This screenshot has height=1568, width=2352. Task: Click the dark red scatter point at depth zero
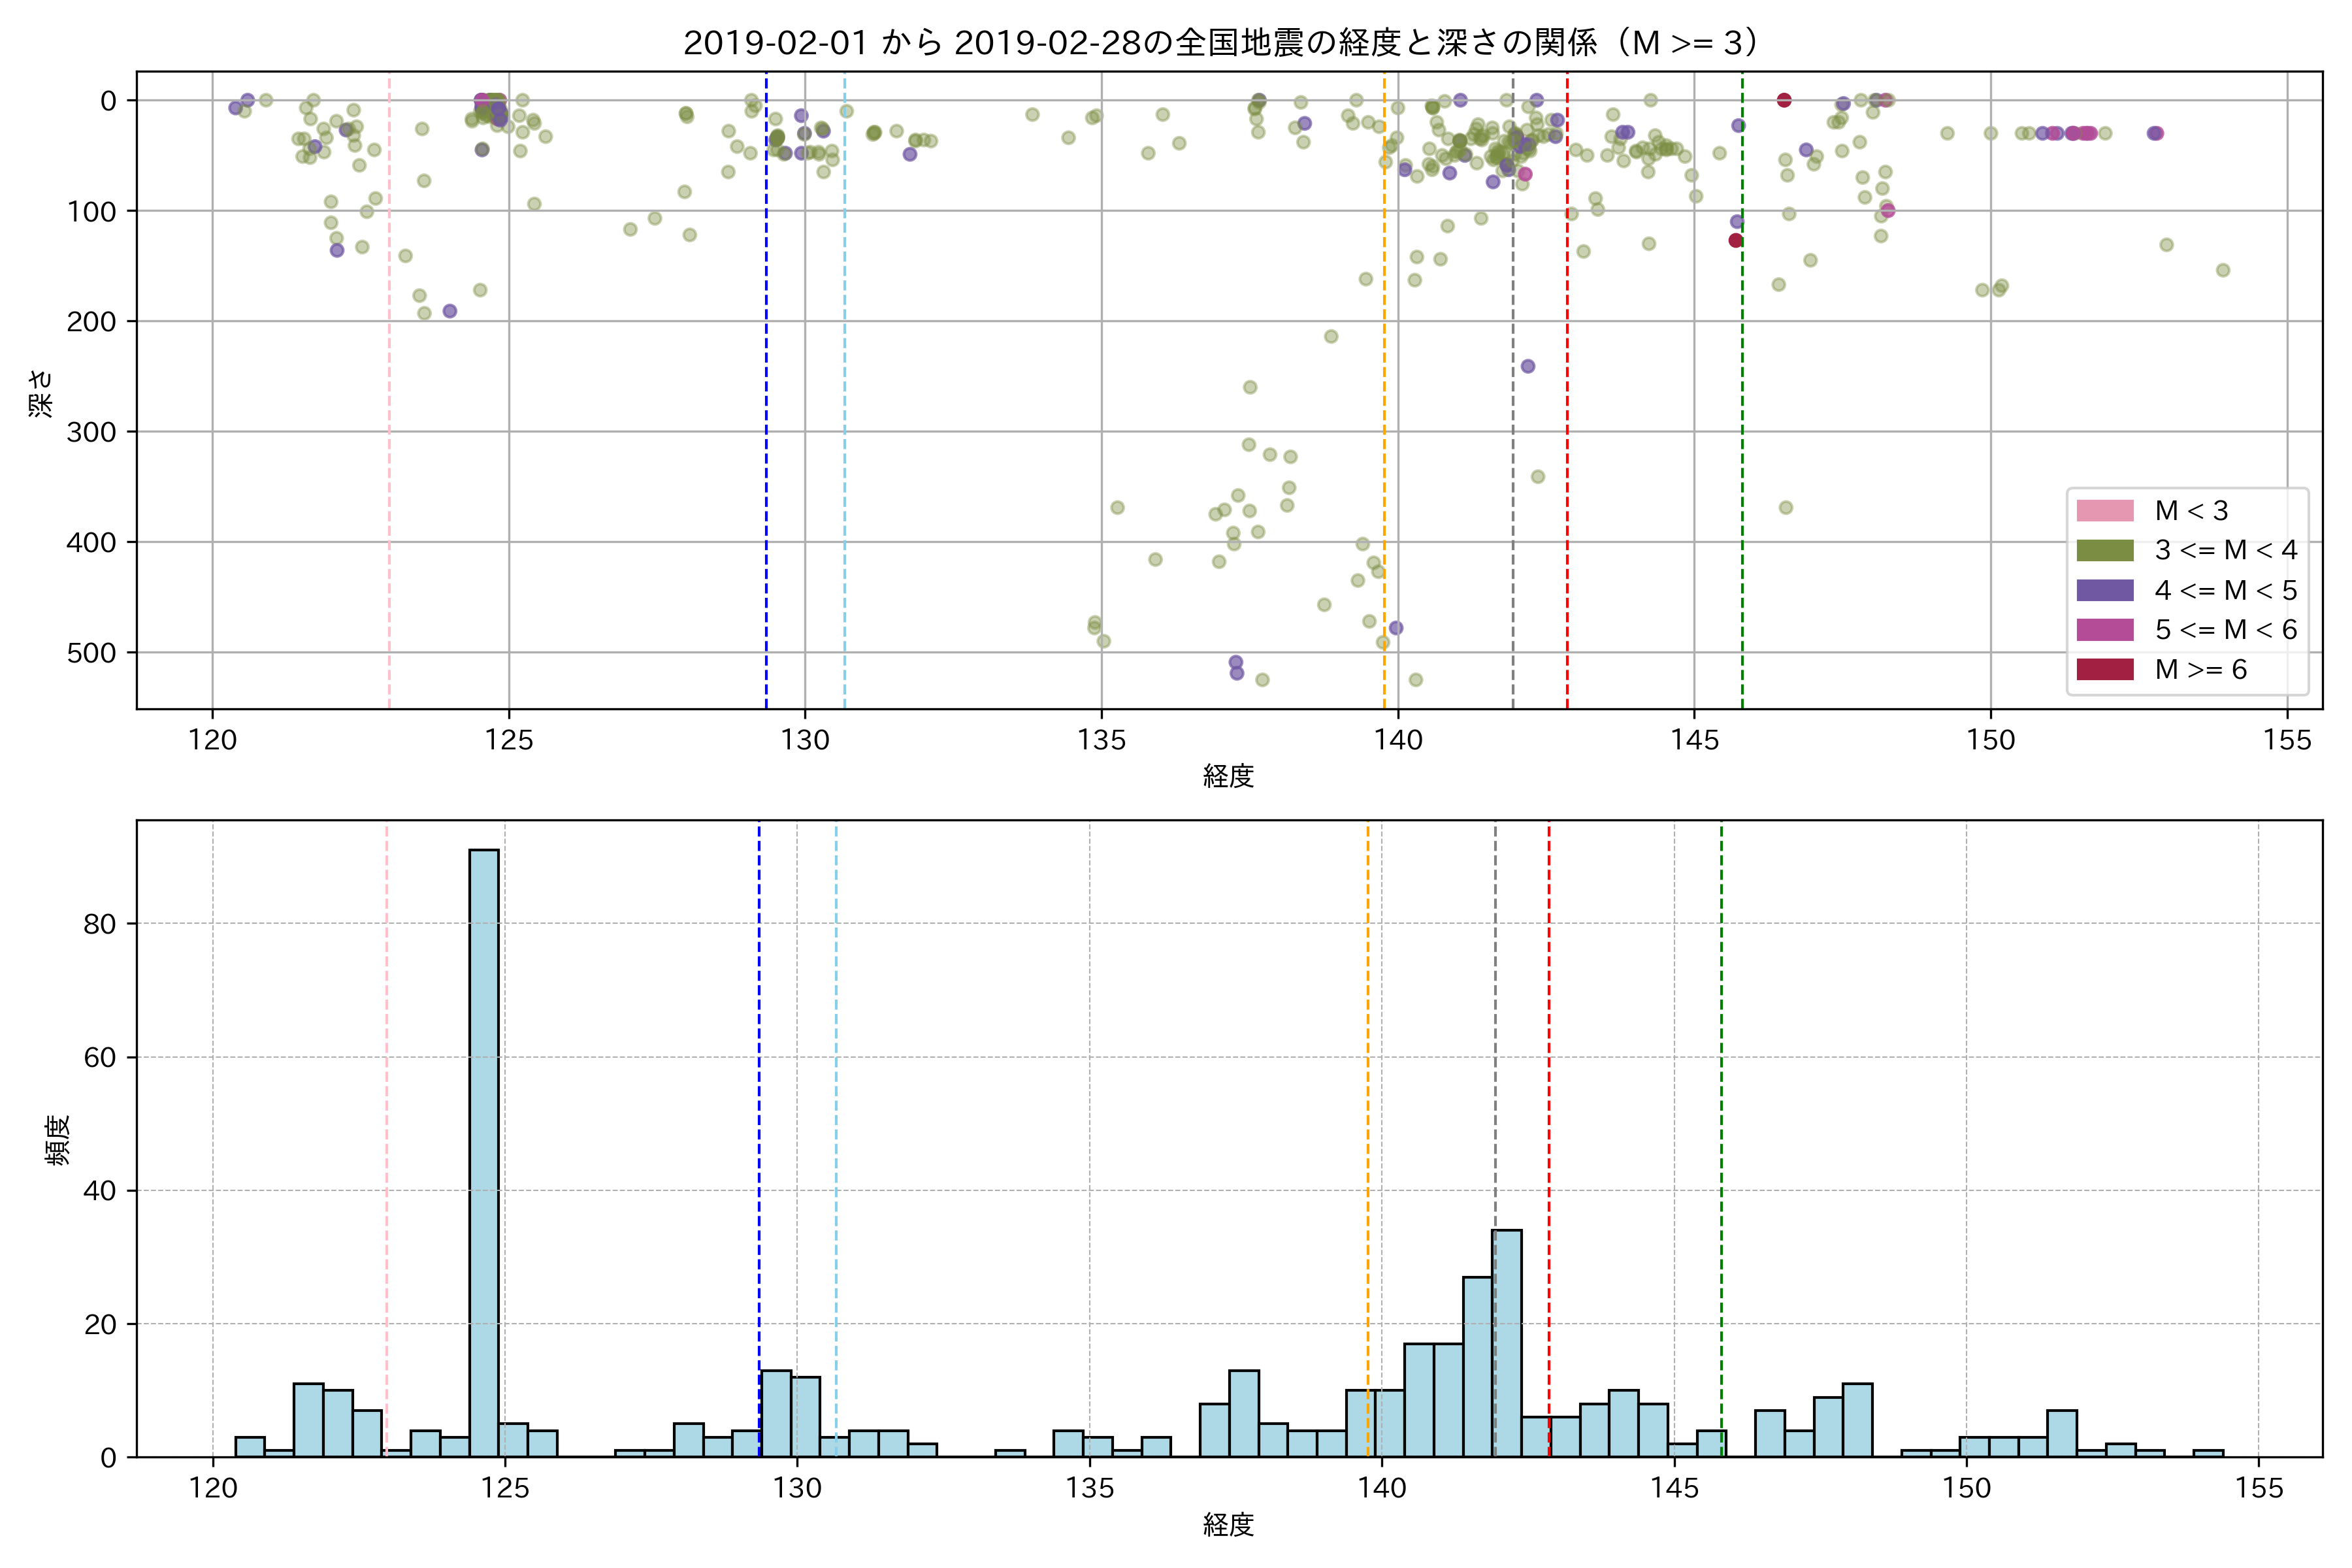1784,100
